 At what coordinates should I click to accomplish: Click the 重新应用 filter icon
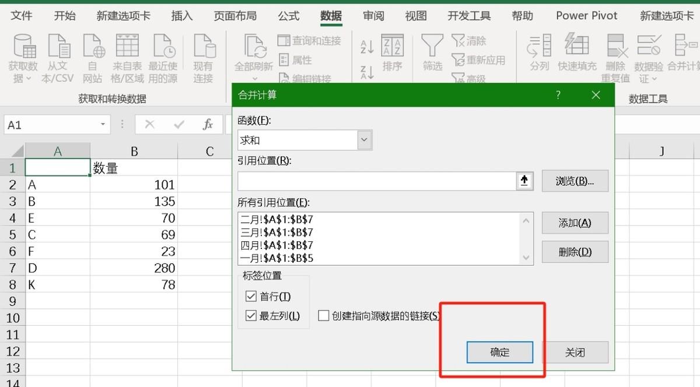[x=478, y=60]
